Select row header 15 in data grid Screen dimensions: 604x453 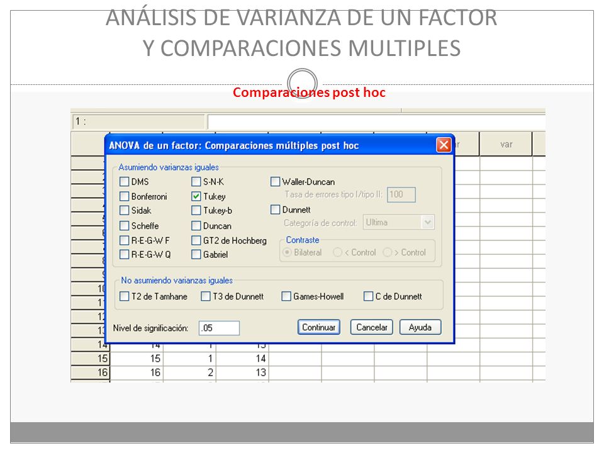coord(91,358)
